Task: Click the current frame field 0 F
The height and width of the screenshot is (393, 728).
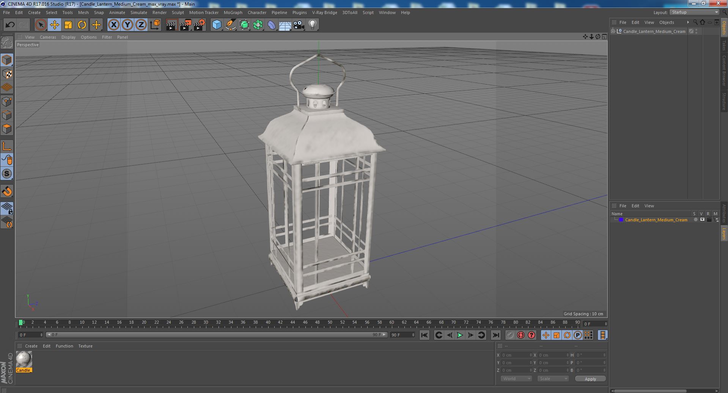Action: tap(30, 335)
